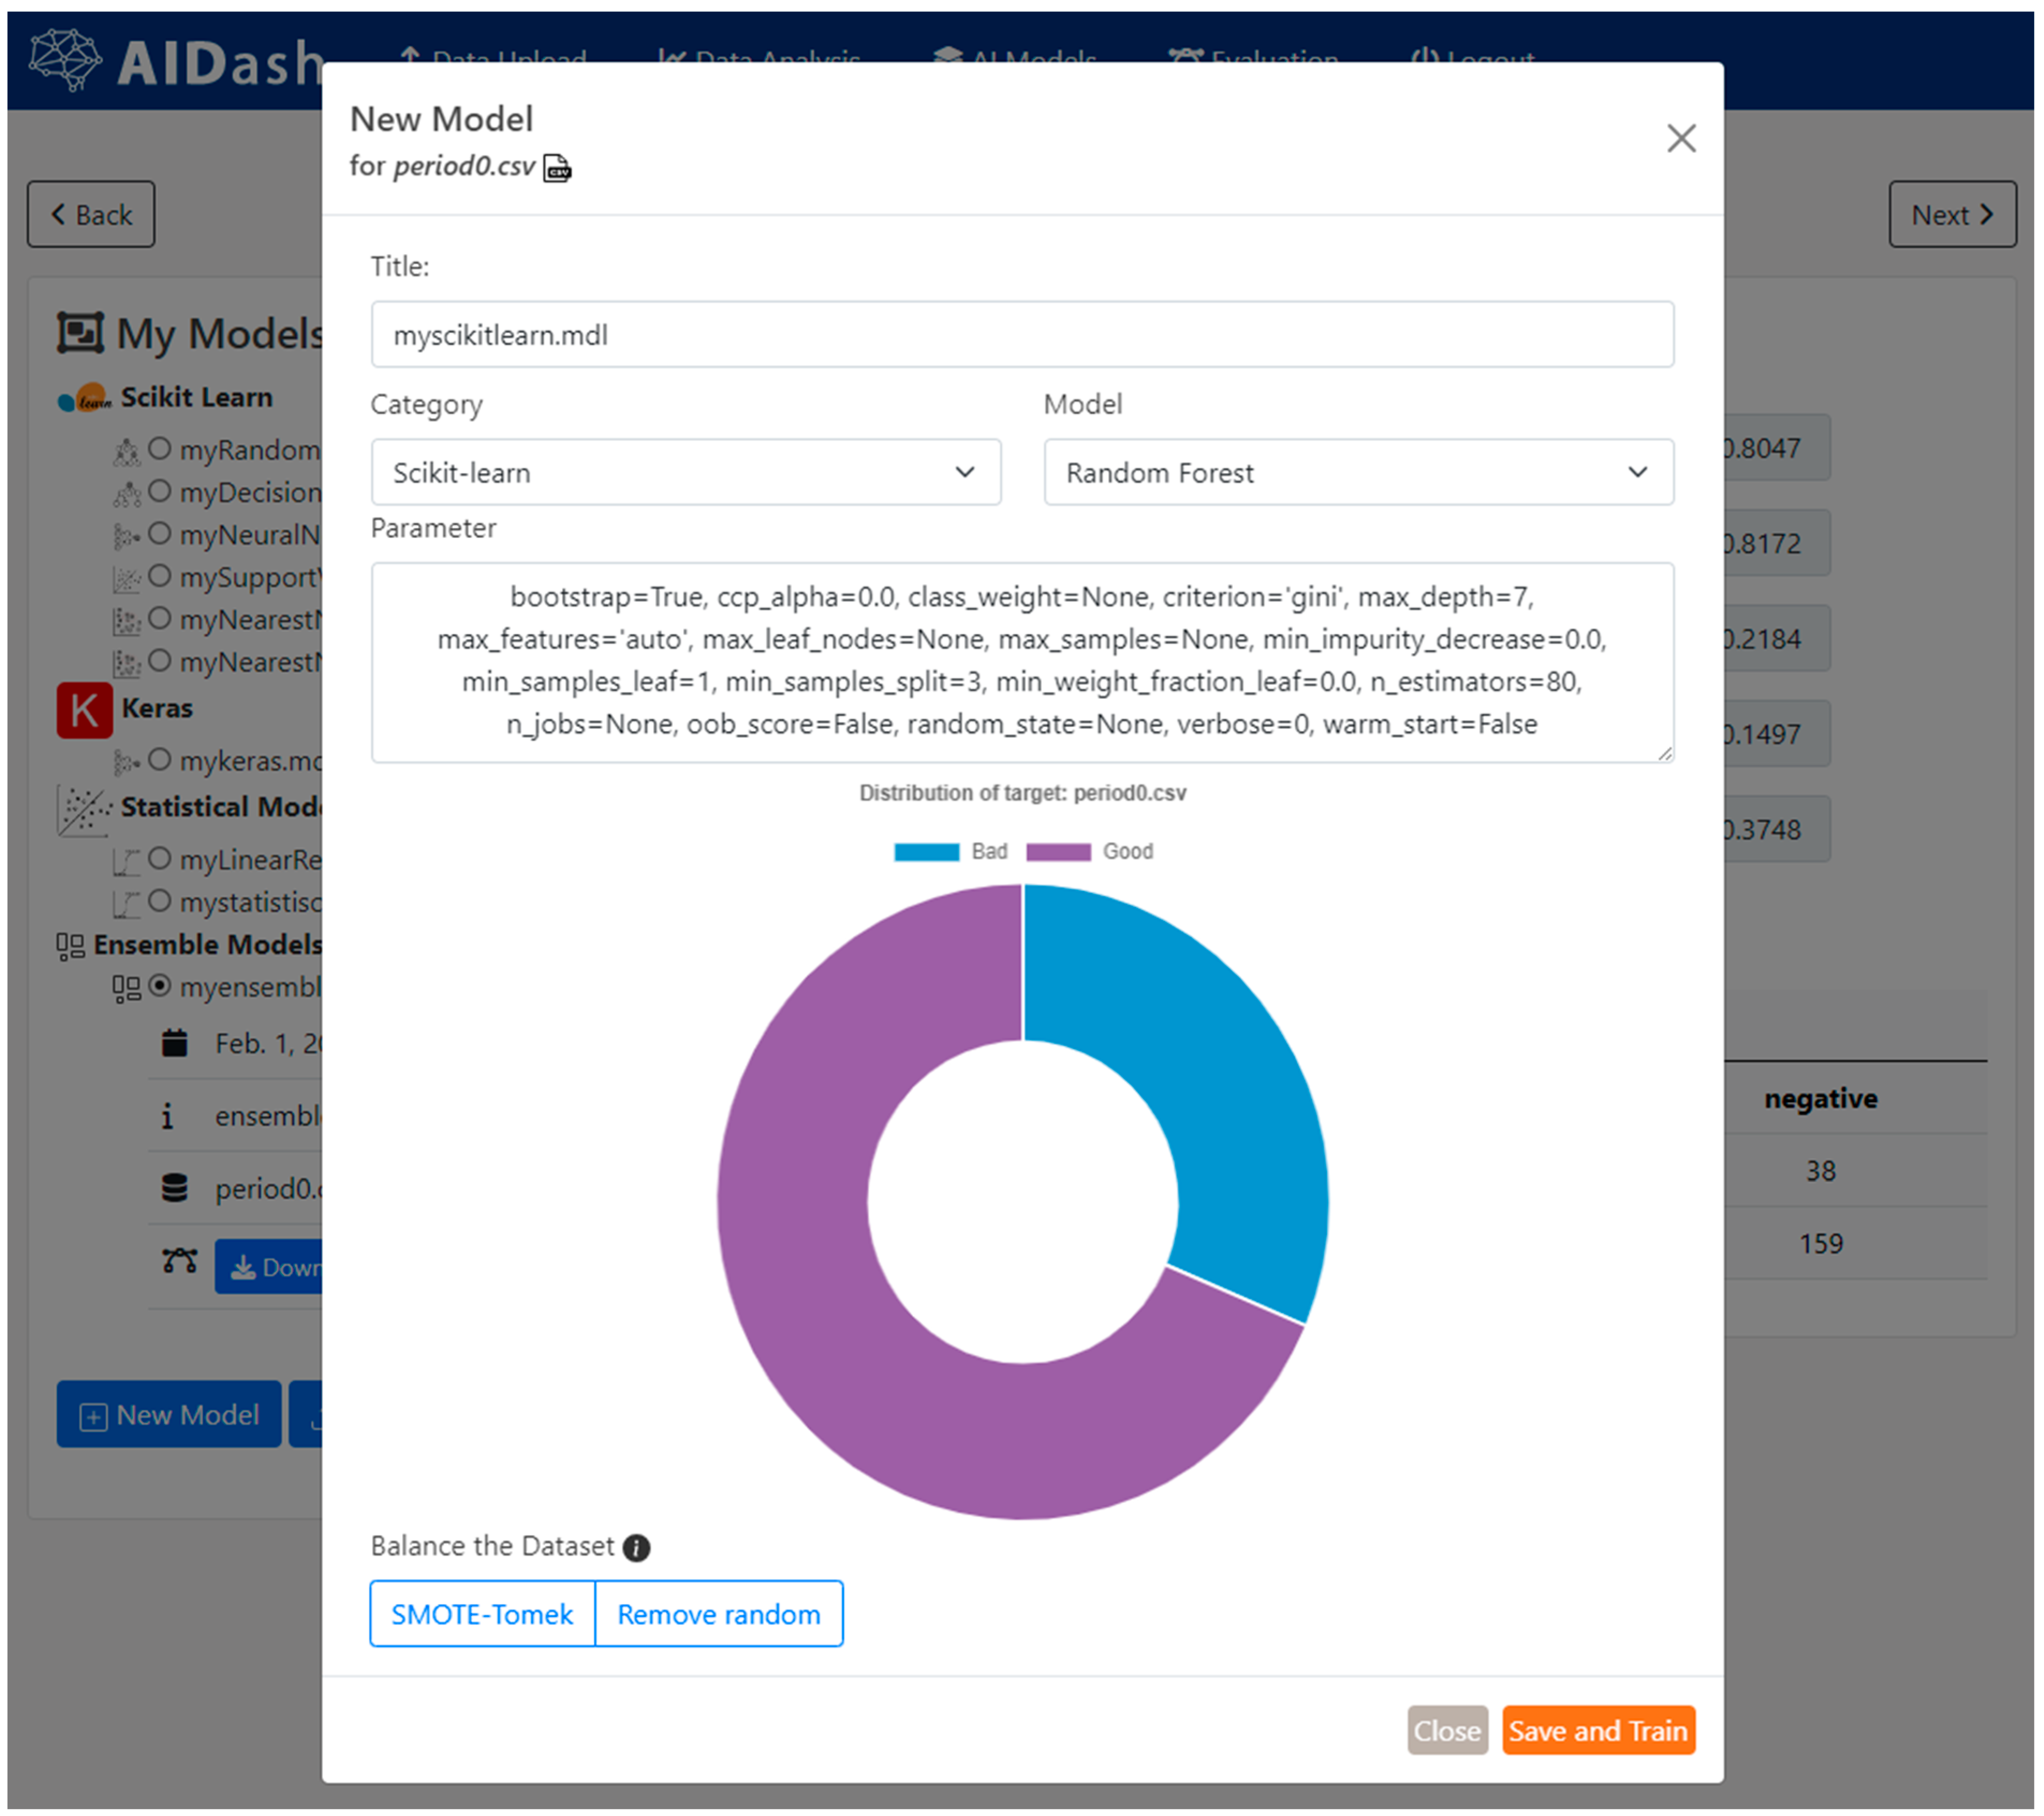Image resolution: width=2044 pixels, height=1816 pixels.
Task: Click the Scikit Learn logo icon
Action: [84, 399]
